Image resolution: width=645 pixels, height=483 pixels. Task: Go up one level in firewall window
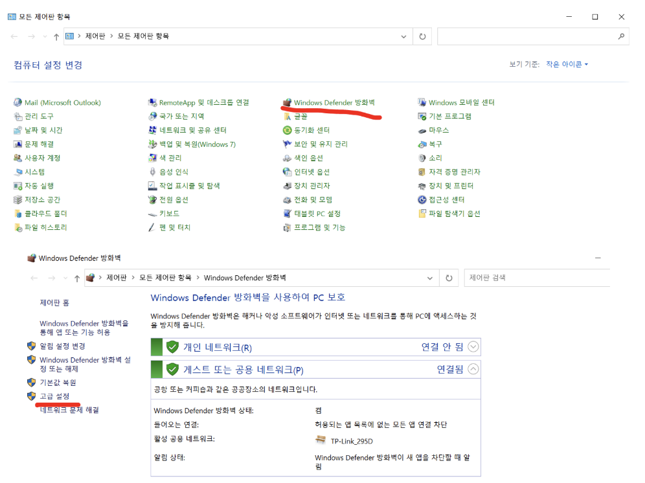coord(77,279)
